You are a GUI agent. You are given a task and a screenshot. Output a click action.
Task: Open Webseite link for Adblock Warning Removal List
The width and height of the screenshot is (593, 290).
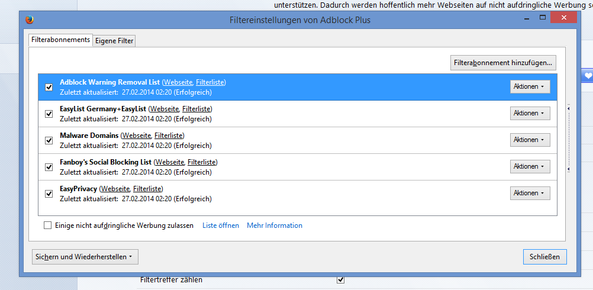tap(178, 82)
